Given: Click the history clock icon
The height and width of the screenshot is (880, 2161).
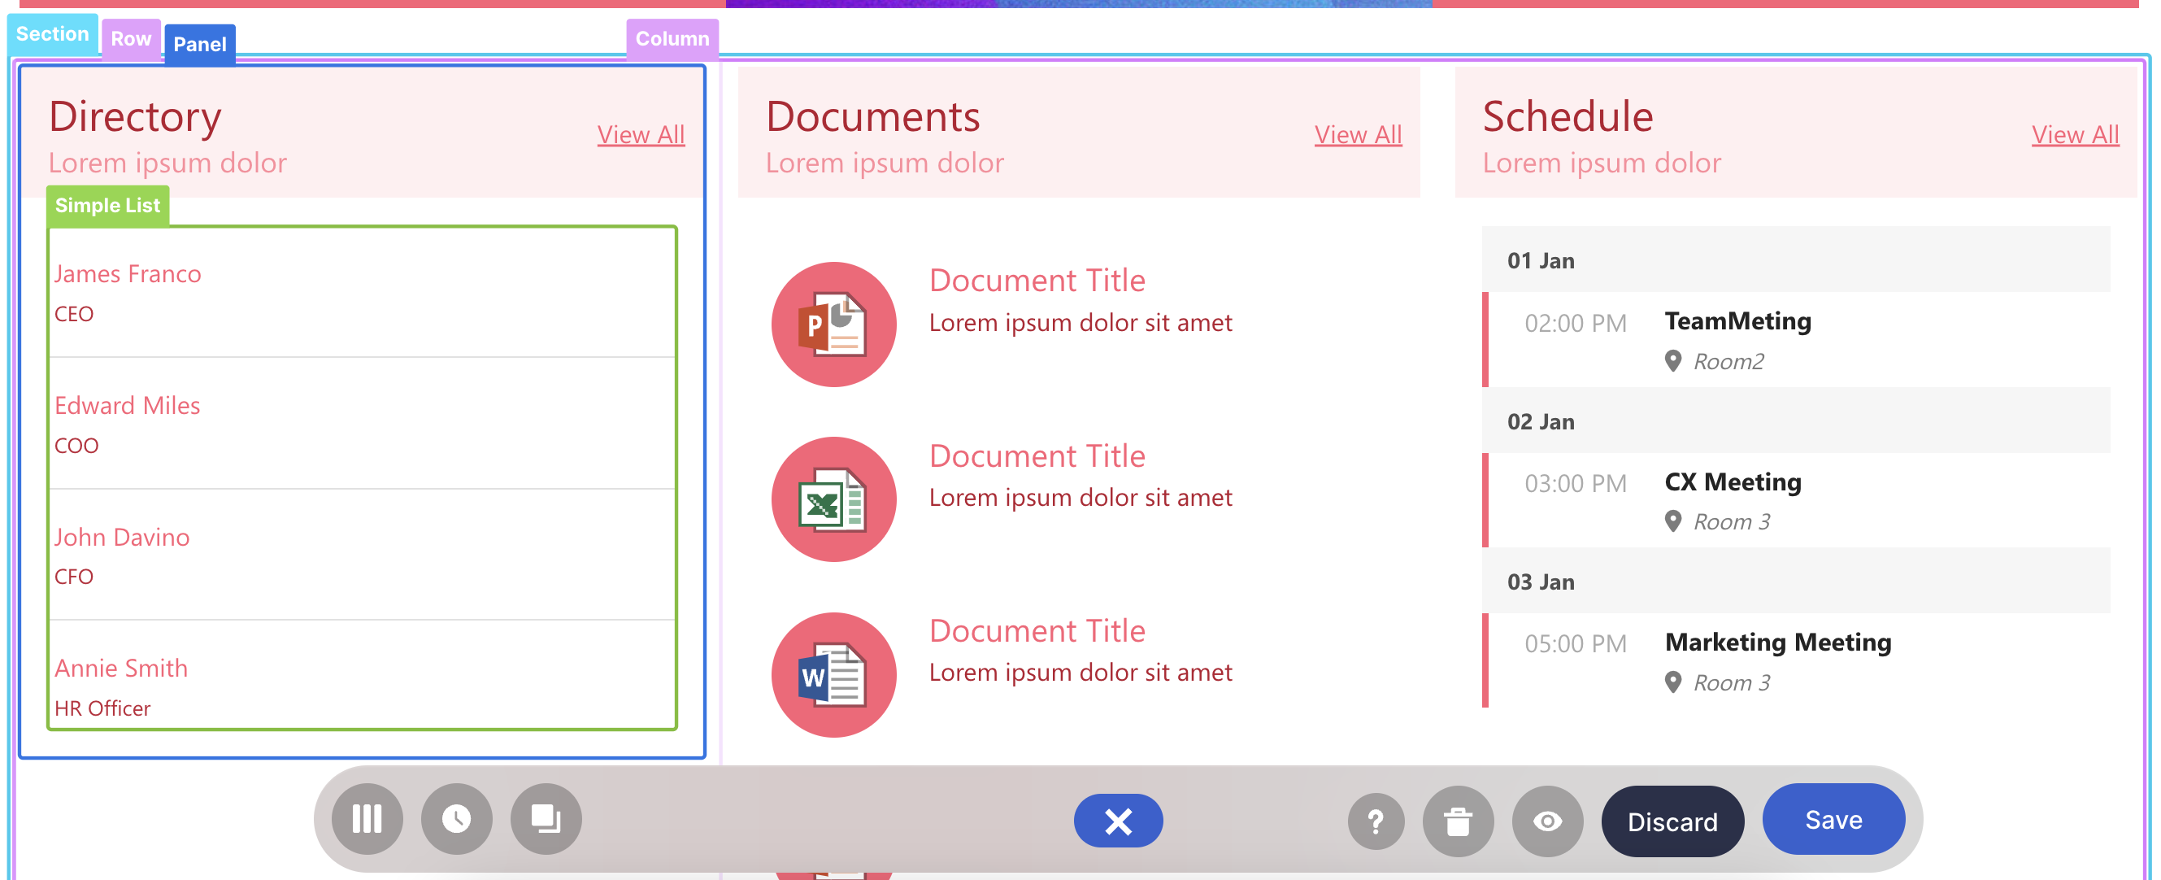Looking at the screenshot, I should [x=456, y=819].
